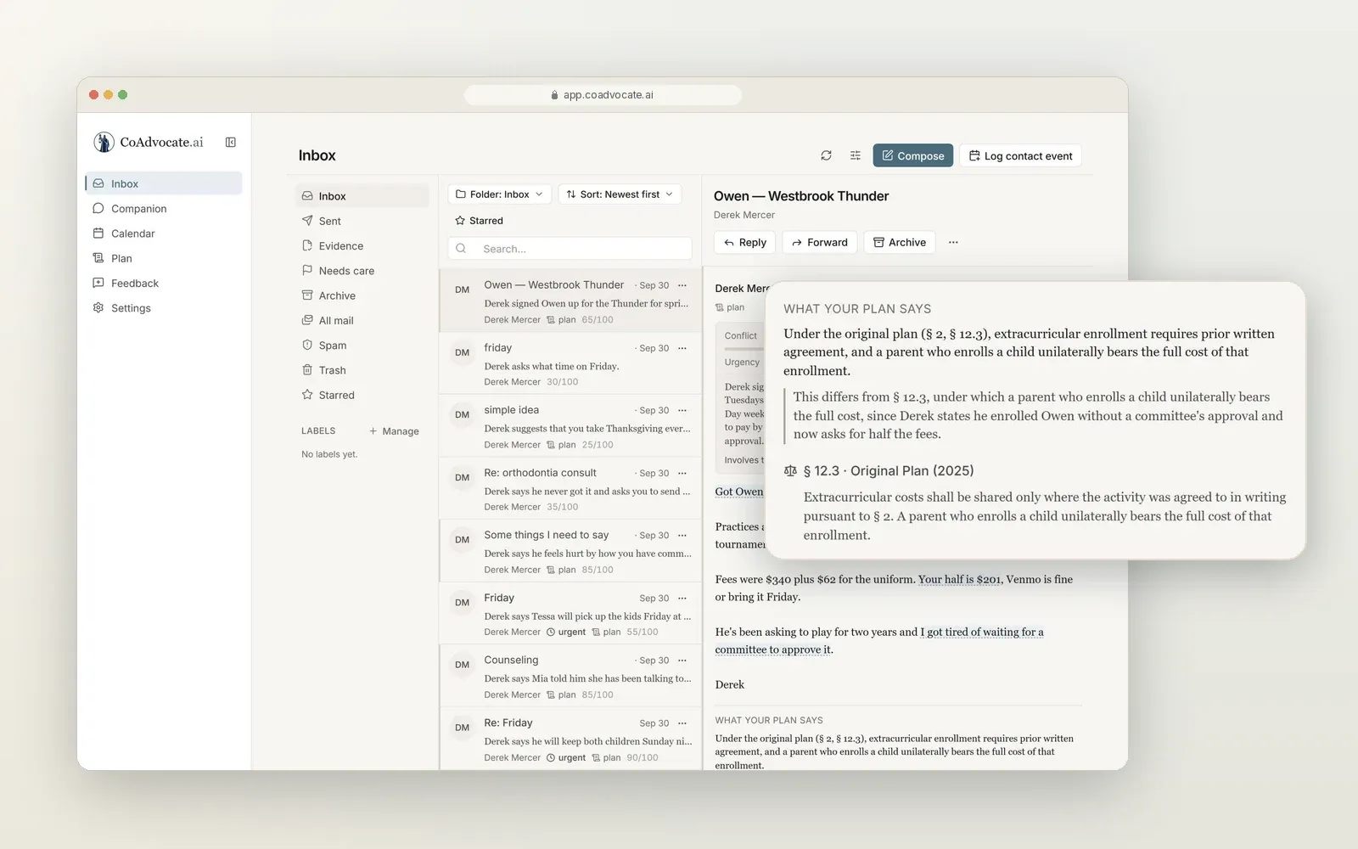Collapse the sidebar panel icon
The image size is (1358, 849).
[x=230, y=143]
